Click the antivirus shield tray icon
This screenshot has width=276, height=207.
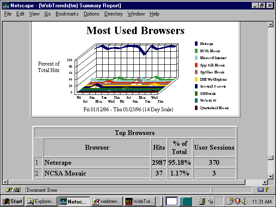pos(238,201)
